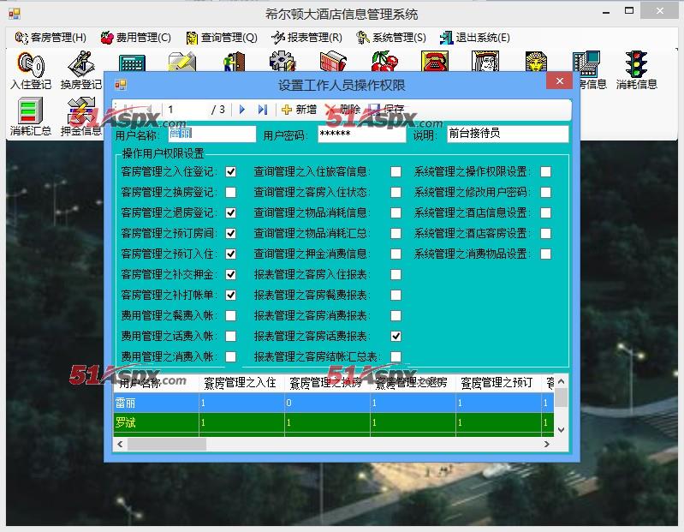This screenshot has width=684, height=532.
Task: Click the person leaving door toolbar icon
Action: point(234,62)
